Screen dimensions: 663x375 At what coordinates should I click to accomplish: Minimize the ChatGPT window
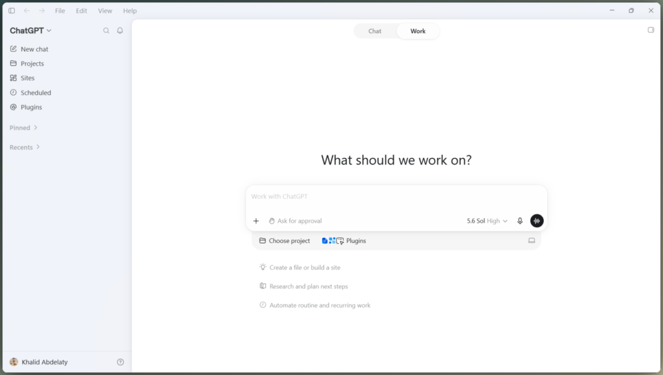click(x=612, y=10)
